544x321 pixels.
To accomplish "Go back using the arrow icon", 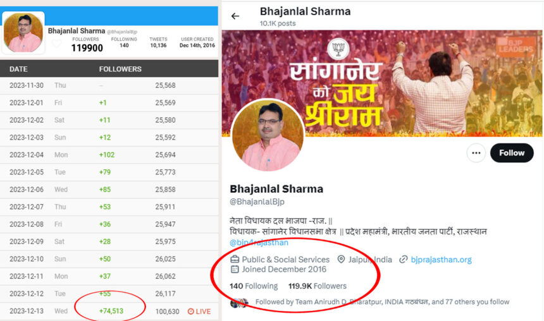I will tap(235, 16).
